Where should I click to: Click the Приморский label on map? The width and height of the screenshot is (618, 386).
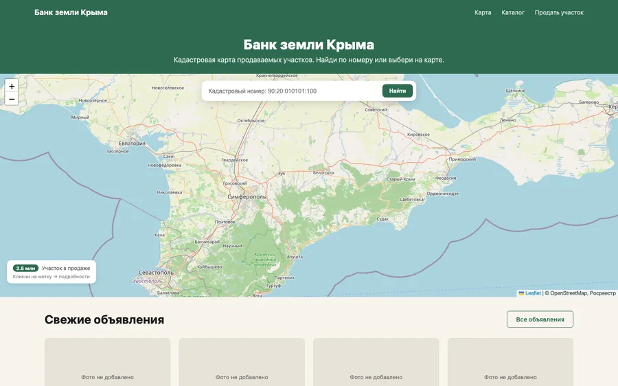[x=462, y=159]
